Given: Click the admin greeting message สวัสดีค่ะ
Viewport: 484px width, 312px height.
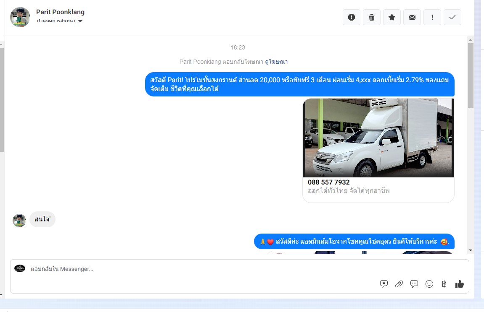Looking at the screenshot, I should coord(354,242).
